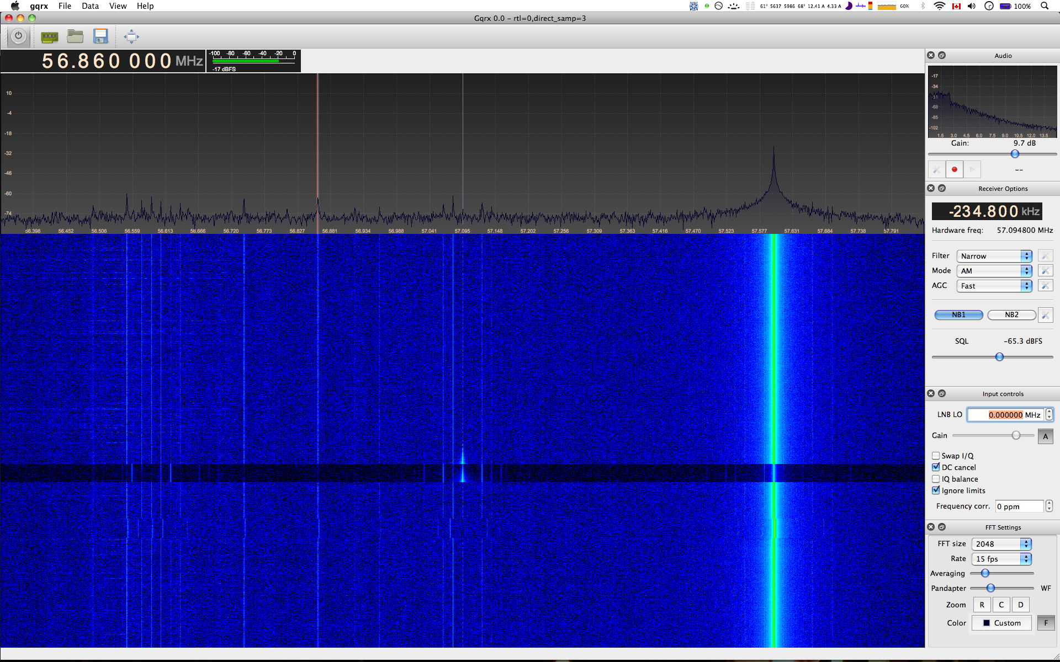Open the View menu
The width and height of the screenshot is (1060, 662).
click(118, 6)
